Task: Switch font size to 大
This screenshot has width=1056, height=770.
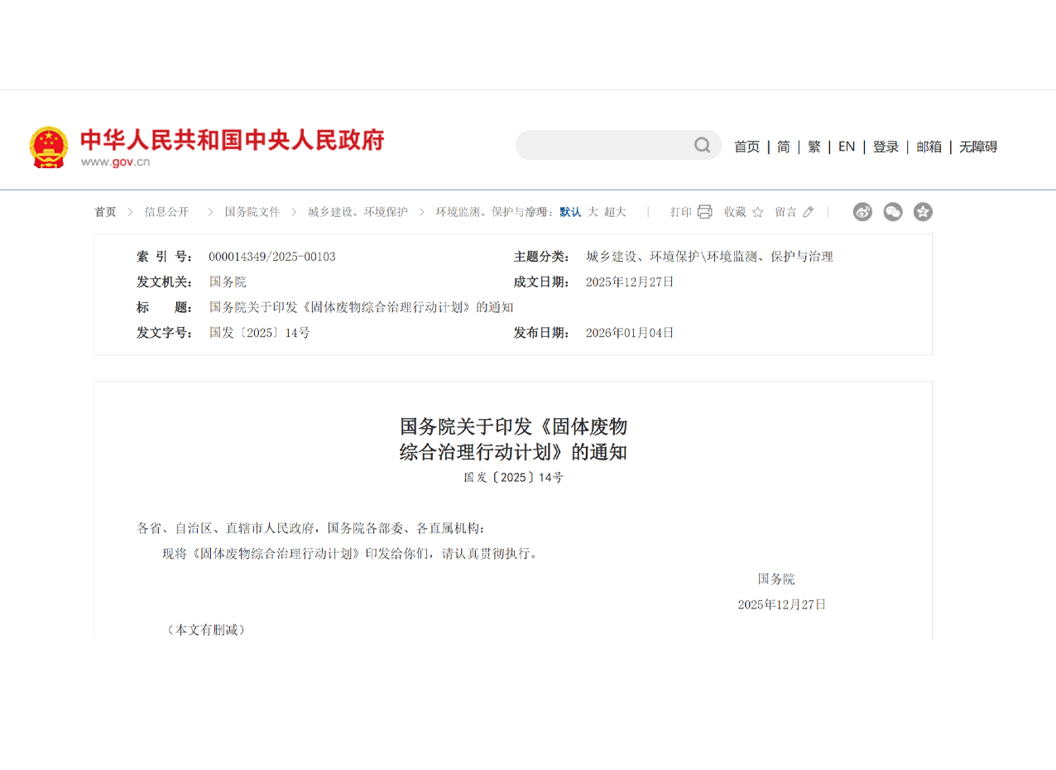Action: click(593, 212)
